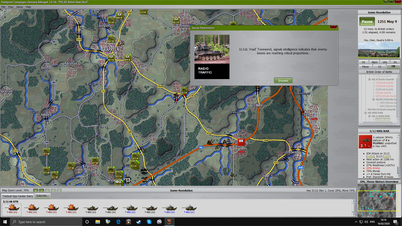Select the last T-80U subunit icon
The height and width of the screenshot is (226, 402).
click(189, 208)
